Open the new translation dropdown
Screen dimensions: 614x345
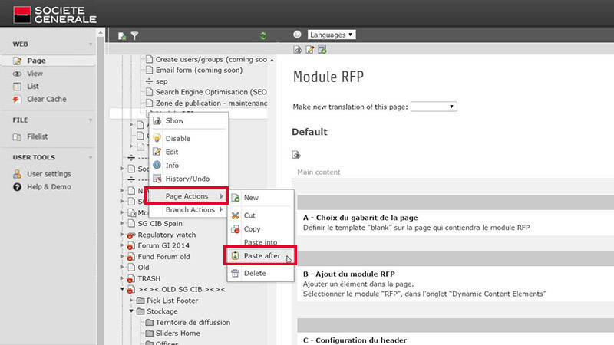[434, 107]
